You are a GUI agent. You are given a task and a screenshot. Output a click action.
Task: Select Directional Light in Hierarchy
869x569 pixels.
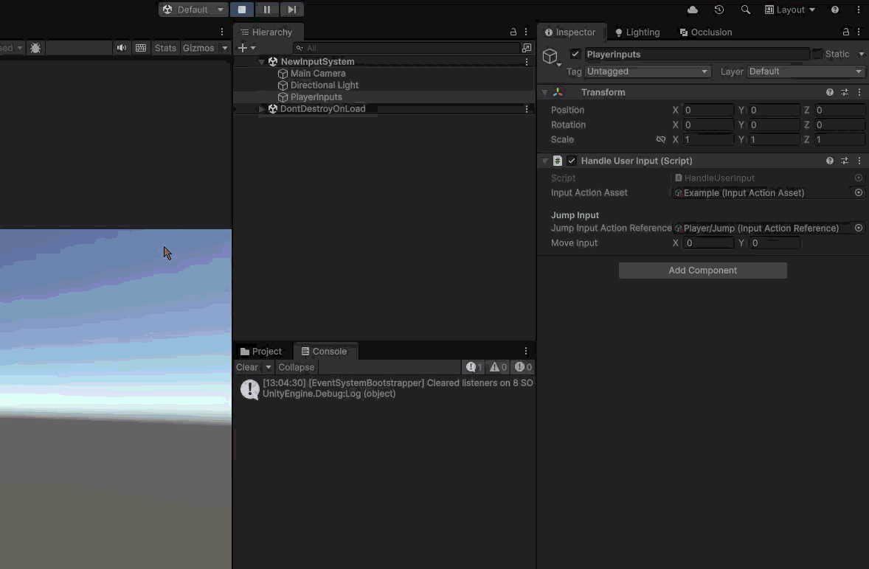324,85
